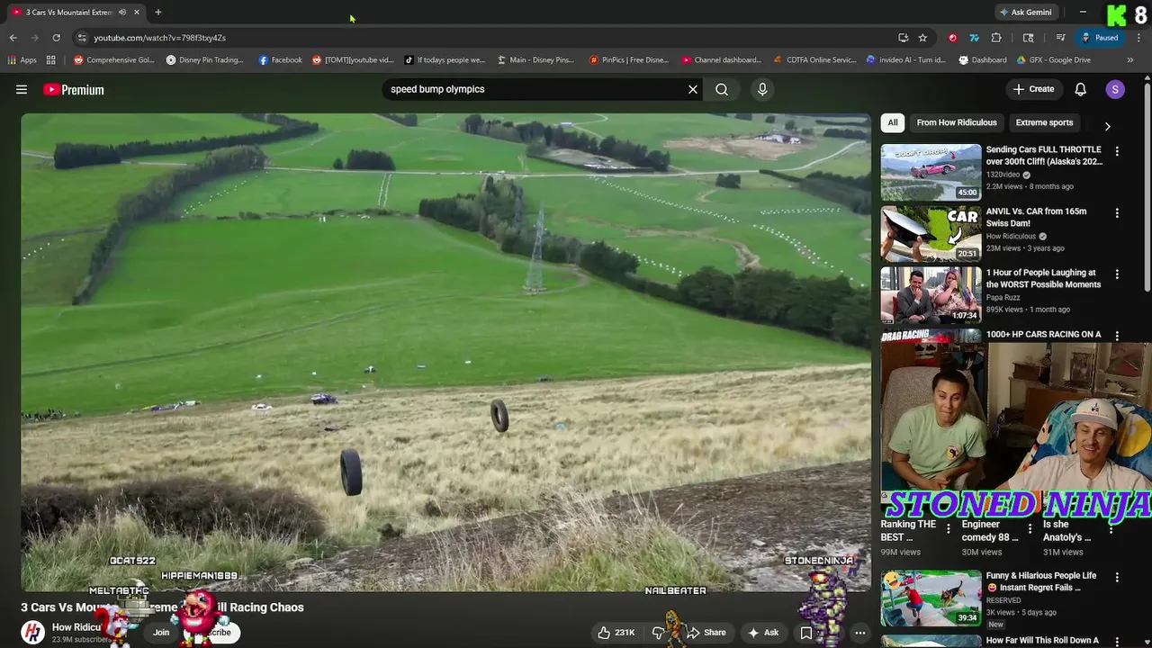
Task: Open the teal extension icon in the toolbar
Action: point(974,38)
